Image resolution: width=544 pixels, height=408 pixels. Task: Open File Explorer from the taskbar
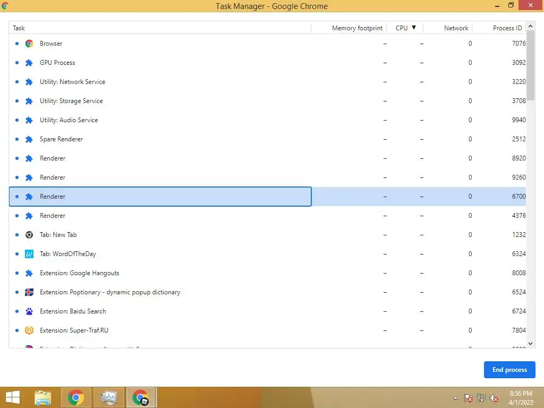(43, 397)
